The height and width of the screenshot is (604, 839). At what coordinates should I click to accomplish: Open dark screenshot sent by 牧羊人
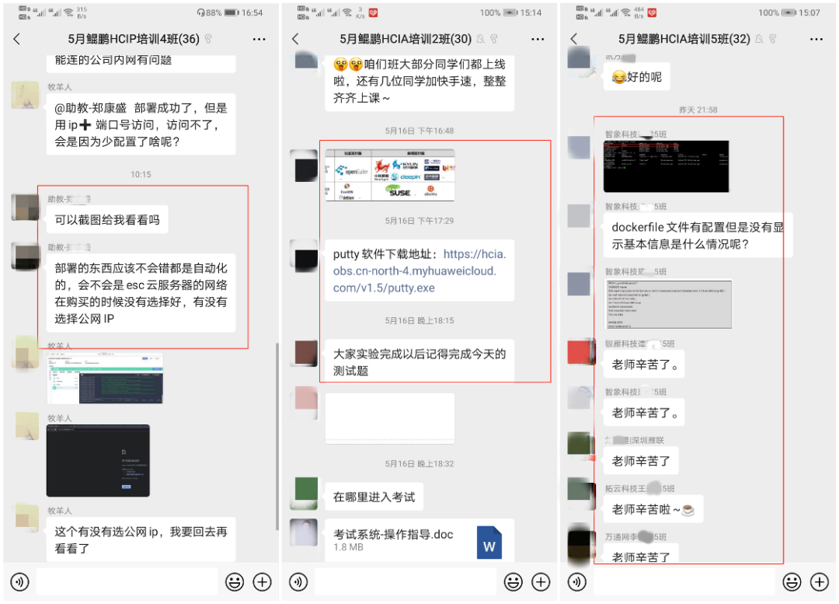[98, 461]
